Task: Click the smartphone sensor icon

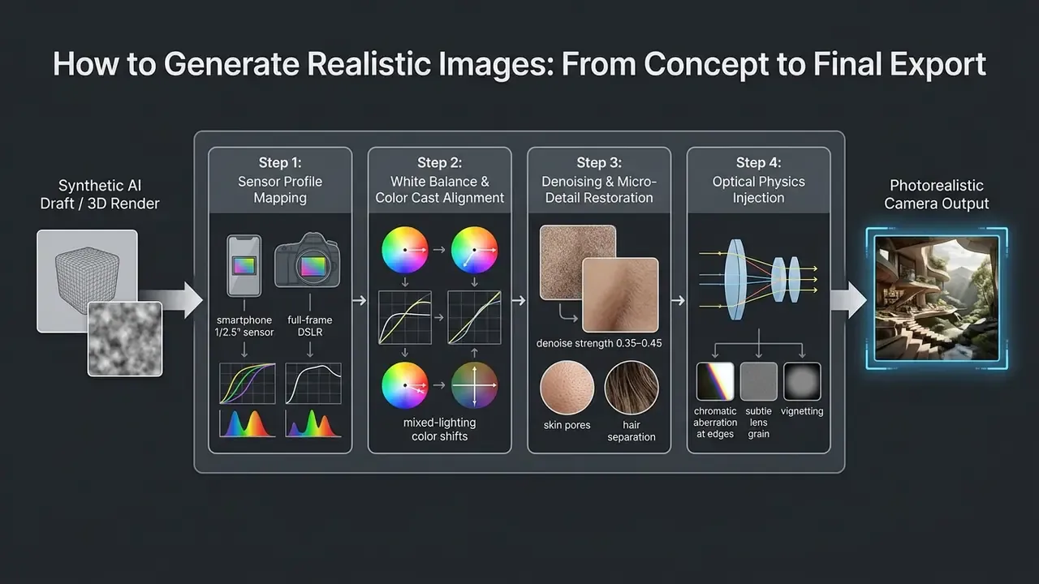Action: click(x=244, y=266)
